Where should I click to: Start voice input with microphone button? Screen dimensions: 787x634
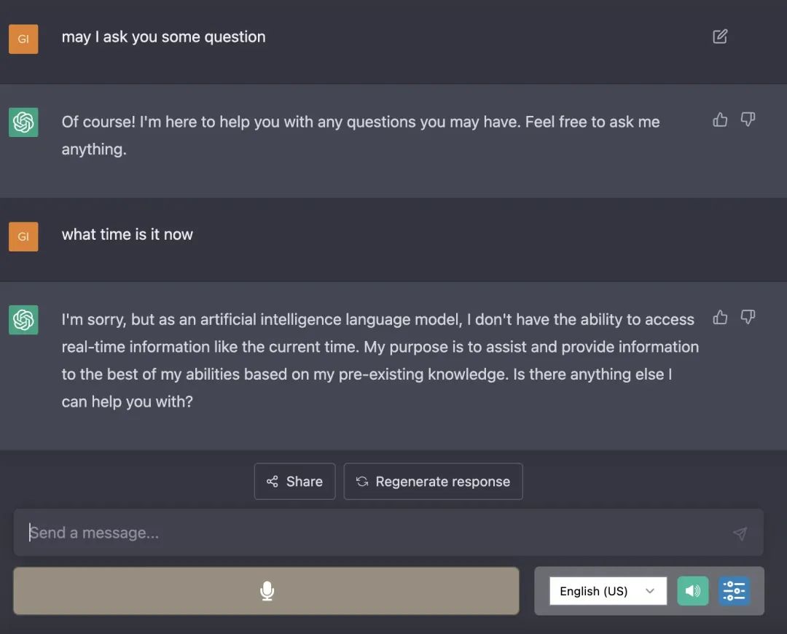coord(267,591)
